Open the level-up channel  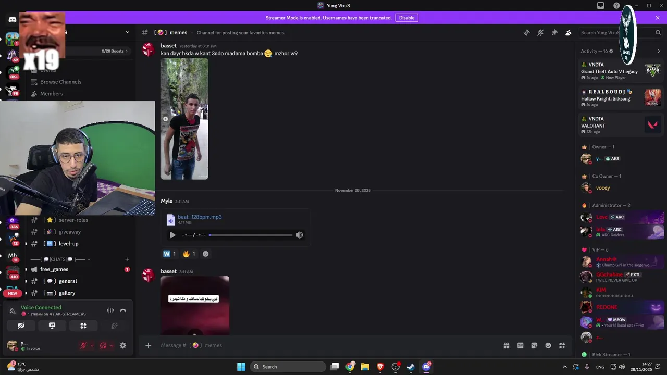point(68,244)
